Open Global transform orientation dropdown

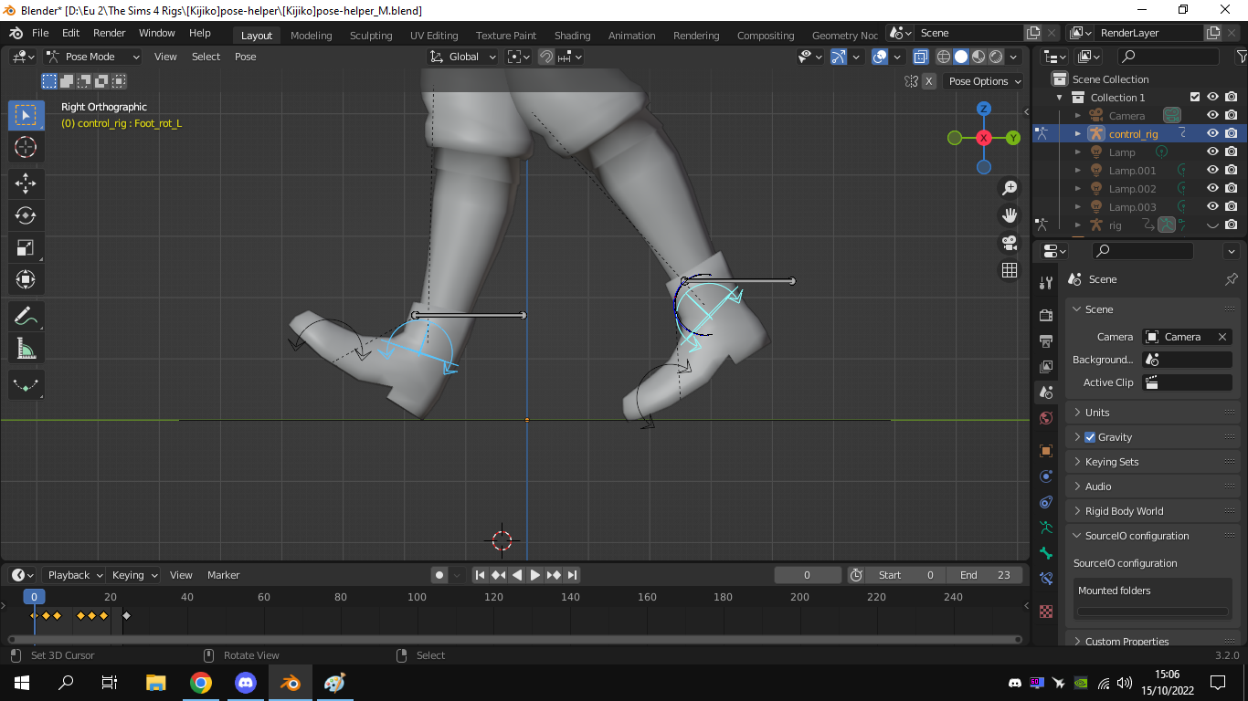tap(463, 57)
